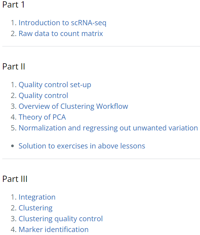Image resolution: width=200 pixels, height=235 pixels.
Task: Open Solution to exercises in above lessons
Action: coord(82,146)
